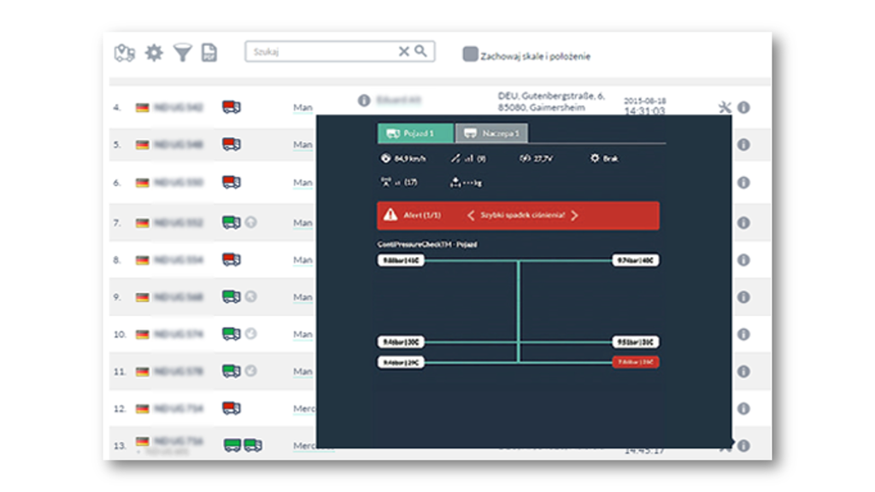
Task: Click green truck status icon in row 9
Action: tap(232, 296)
